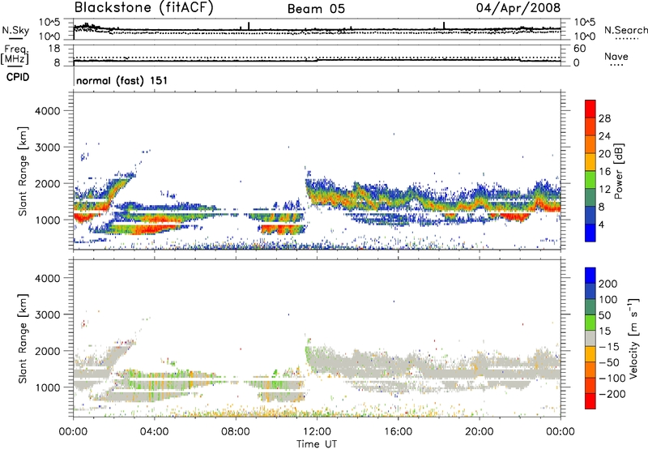Click the '60' tick on the Nave axis
Screen dimensions: 648x449
(579, 49)
